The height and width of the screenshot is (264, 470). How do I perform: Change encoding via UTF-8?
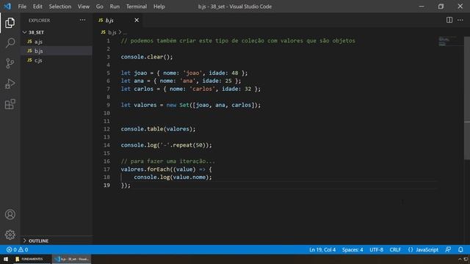point(376,249)
